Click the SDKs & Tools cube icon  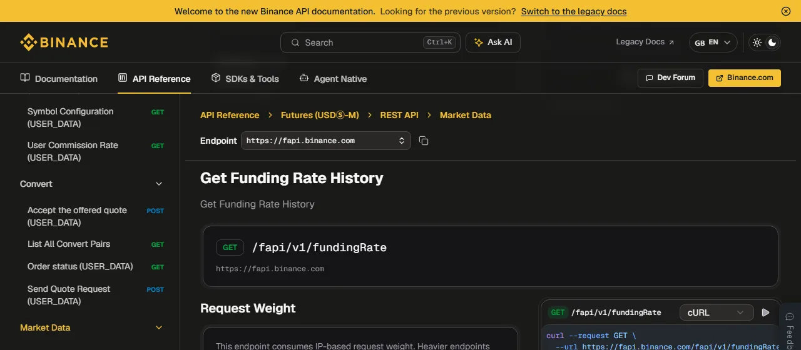click(x=216, y=78)
